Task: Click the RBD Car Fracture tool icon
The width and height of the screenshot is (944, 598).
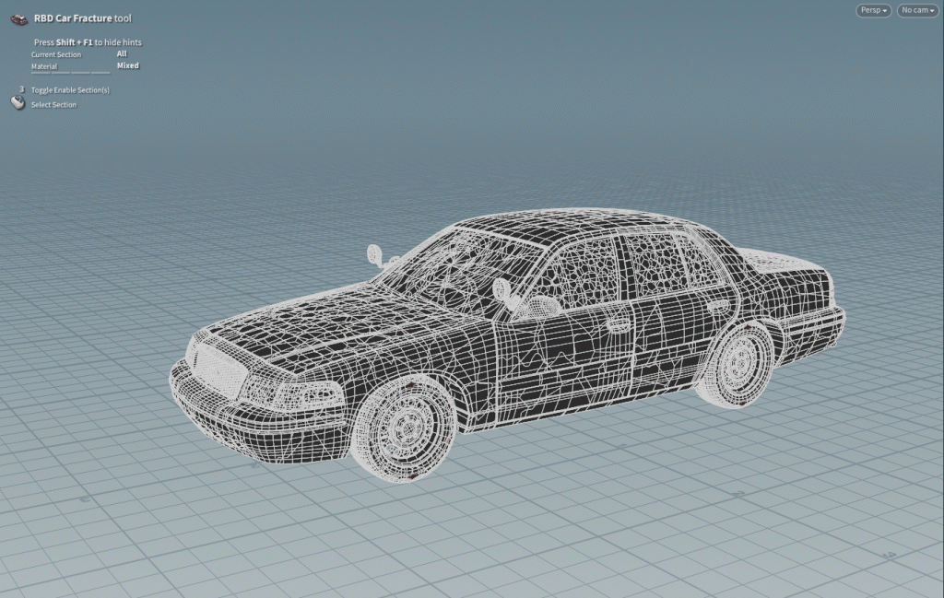Action: [x=18, y=19]
